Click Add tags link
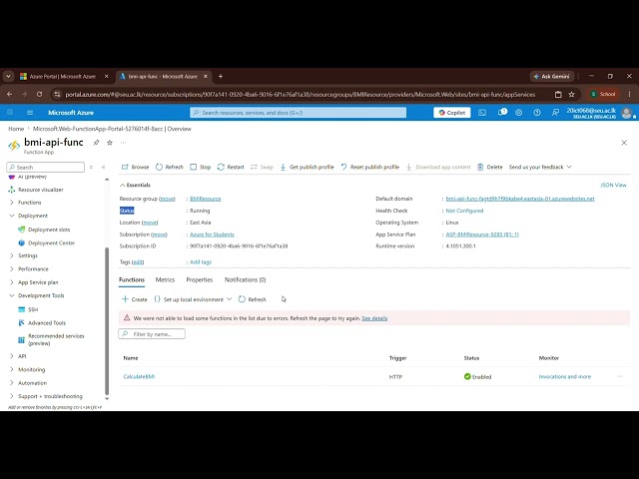 point(201,262)
